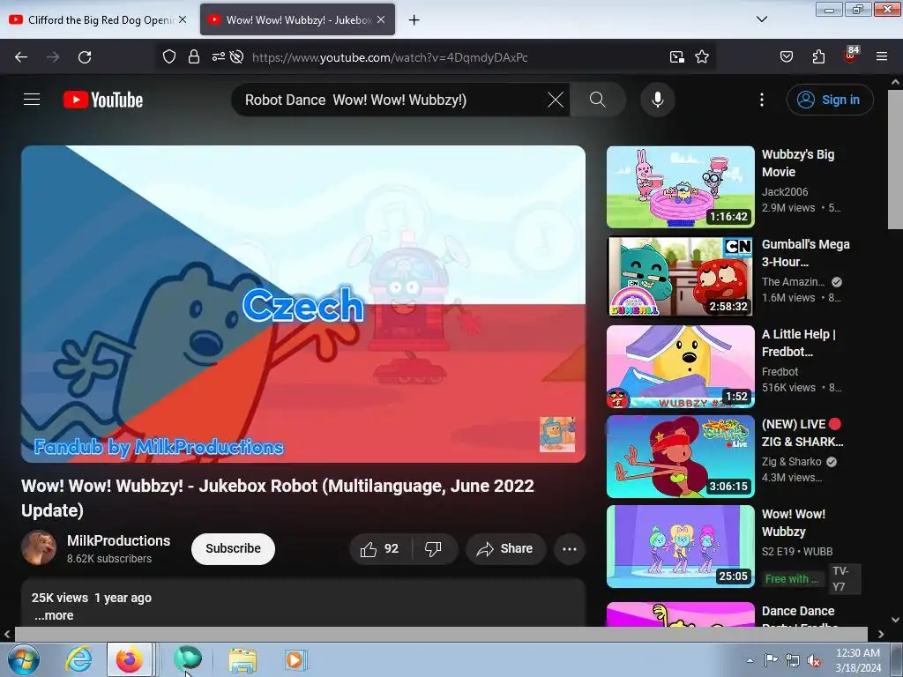Open the tracking protection shield icon

point(168,57)
